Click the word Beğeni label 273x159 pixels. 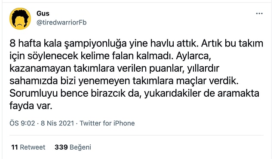tap(80, 147)
